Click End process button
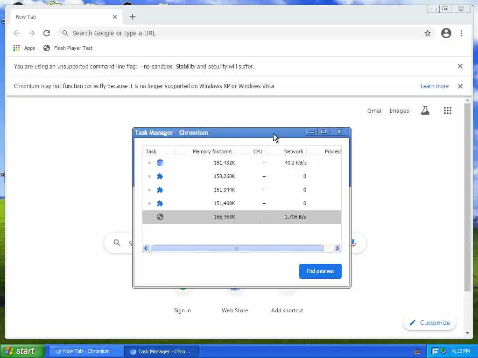The width and height of the screenshot is (478, 358). (x=320, y=271)
